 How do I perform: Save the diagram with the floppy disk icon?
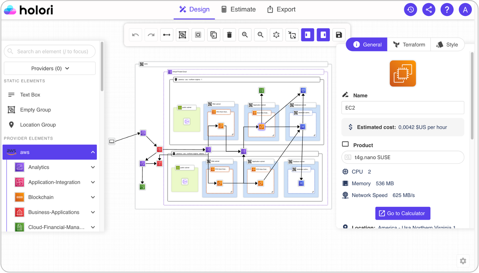(x=339, y=35)
